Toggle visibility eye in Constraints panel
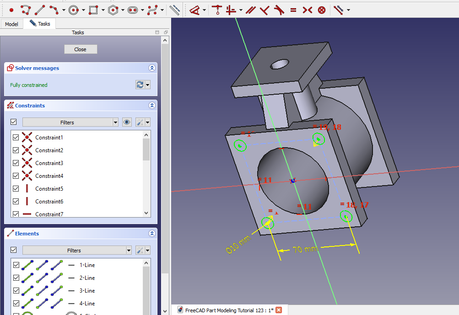The height and width of the screenshot is (315, 459). [127, 123]
